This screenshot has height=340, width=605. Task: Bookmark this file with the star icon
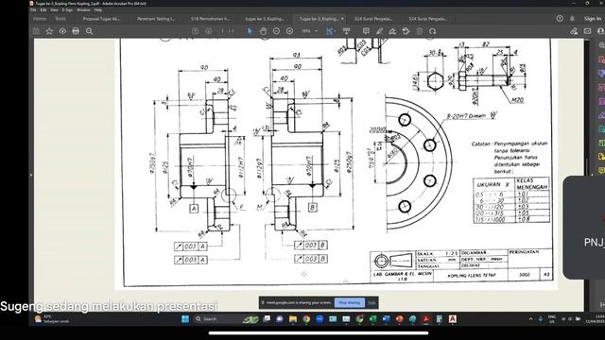tap(49, 31)
